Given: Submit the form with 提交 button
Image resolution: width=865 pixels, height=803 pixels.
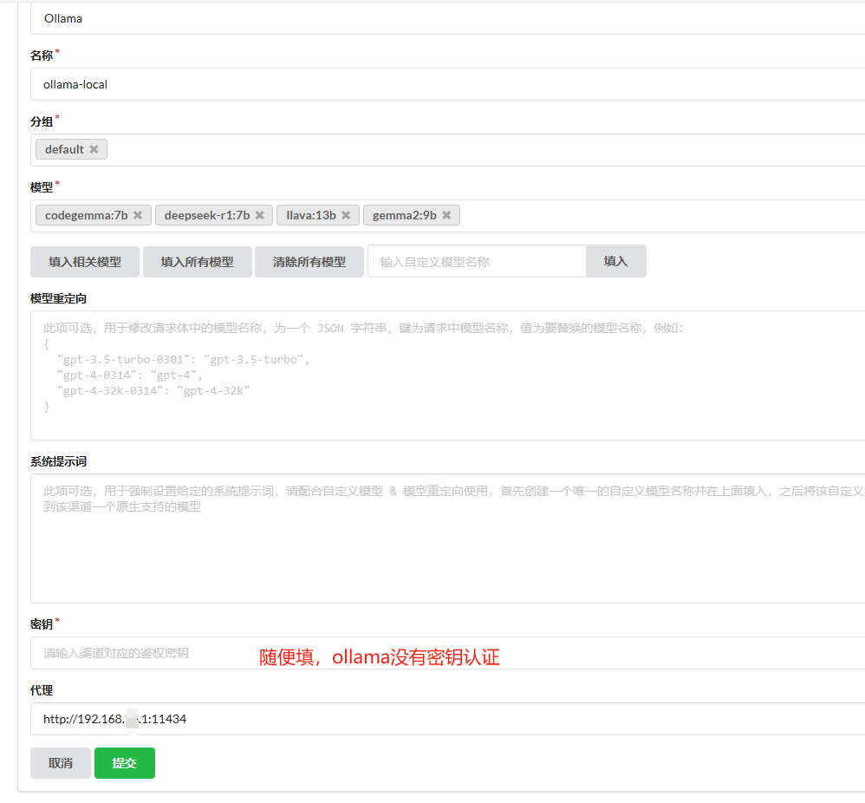Looking at the screenshot, I should point(125,763).
